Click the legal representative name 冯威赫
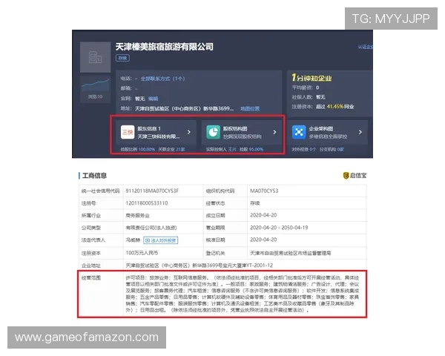The height and width of the screenshot is (356, 445). pos(133,240)
